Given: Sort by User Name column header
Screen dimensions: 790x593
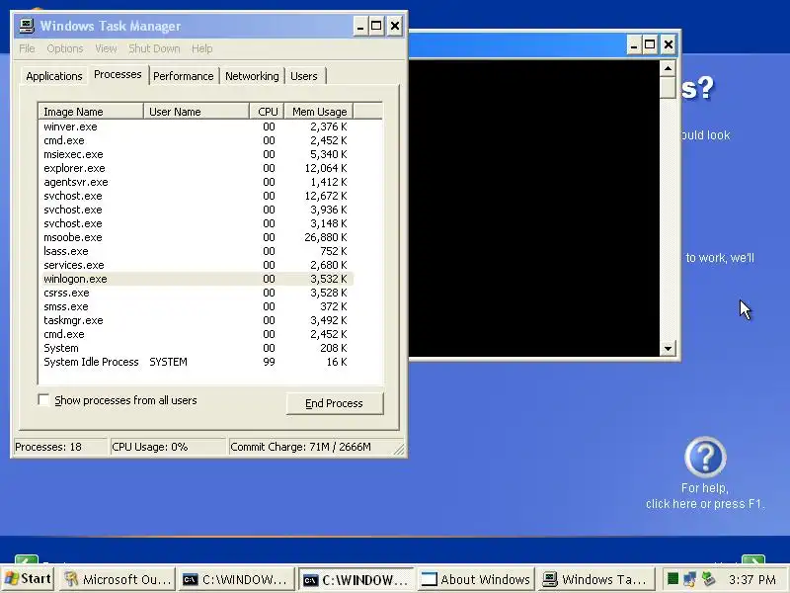Looking at the screenshot, I should point(197,112).
